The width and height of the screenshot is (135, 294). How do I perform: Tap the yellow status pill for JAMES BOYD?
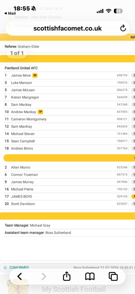pyautogui.click(x=133, y=196)
